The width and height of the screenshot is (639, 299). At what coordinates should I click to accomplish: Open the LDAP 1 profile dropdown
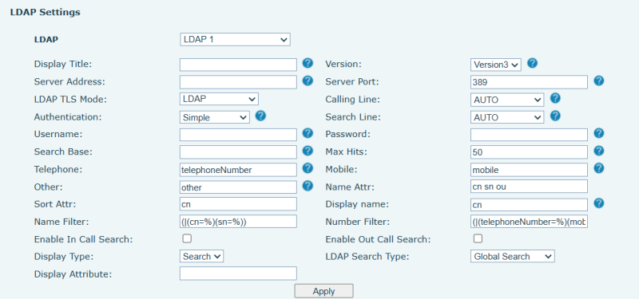(x=235, y=40)
